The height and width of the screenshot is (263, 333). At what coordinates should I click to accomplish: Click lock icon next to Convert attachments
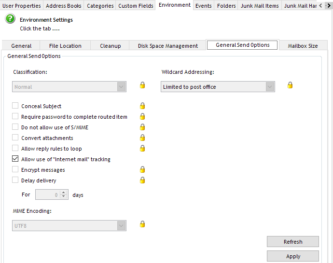pos(142,138)
